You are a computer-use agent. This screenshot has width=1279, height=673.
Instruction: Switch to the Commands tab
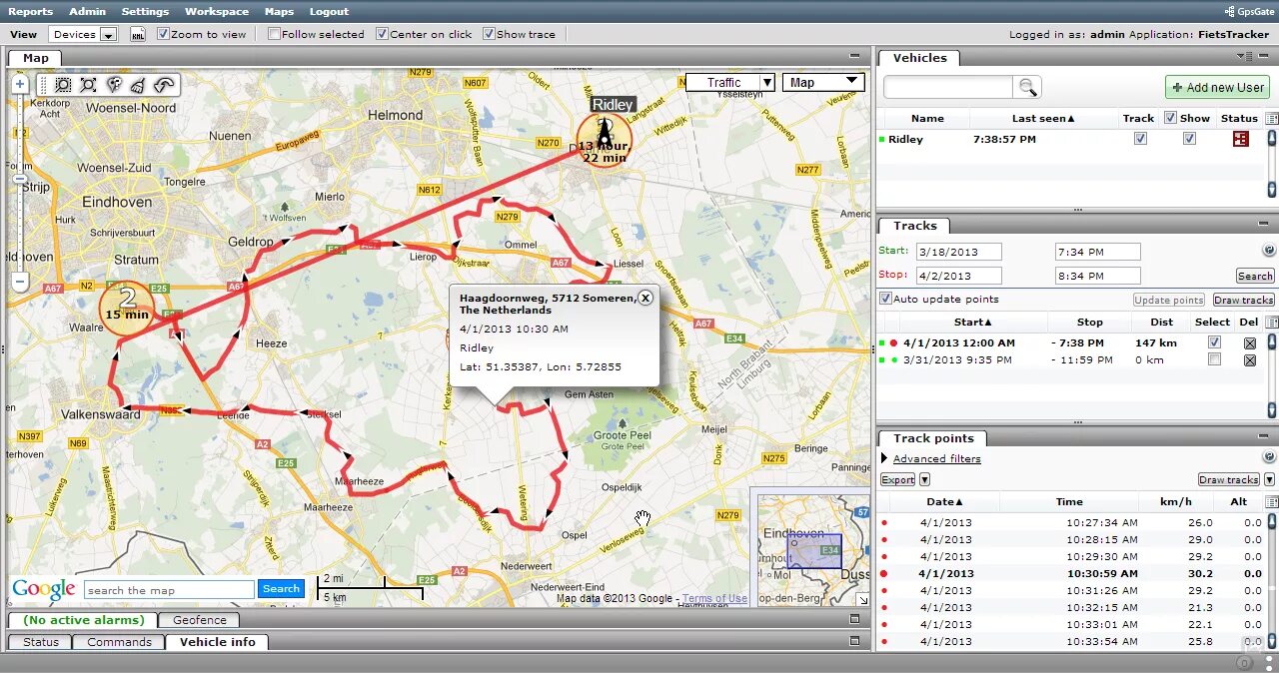tap(119, 642)
